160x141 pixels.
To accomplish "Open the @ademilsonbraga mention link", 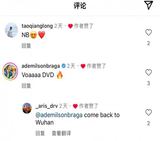I will (59, 115).
